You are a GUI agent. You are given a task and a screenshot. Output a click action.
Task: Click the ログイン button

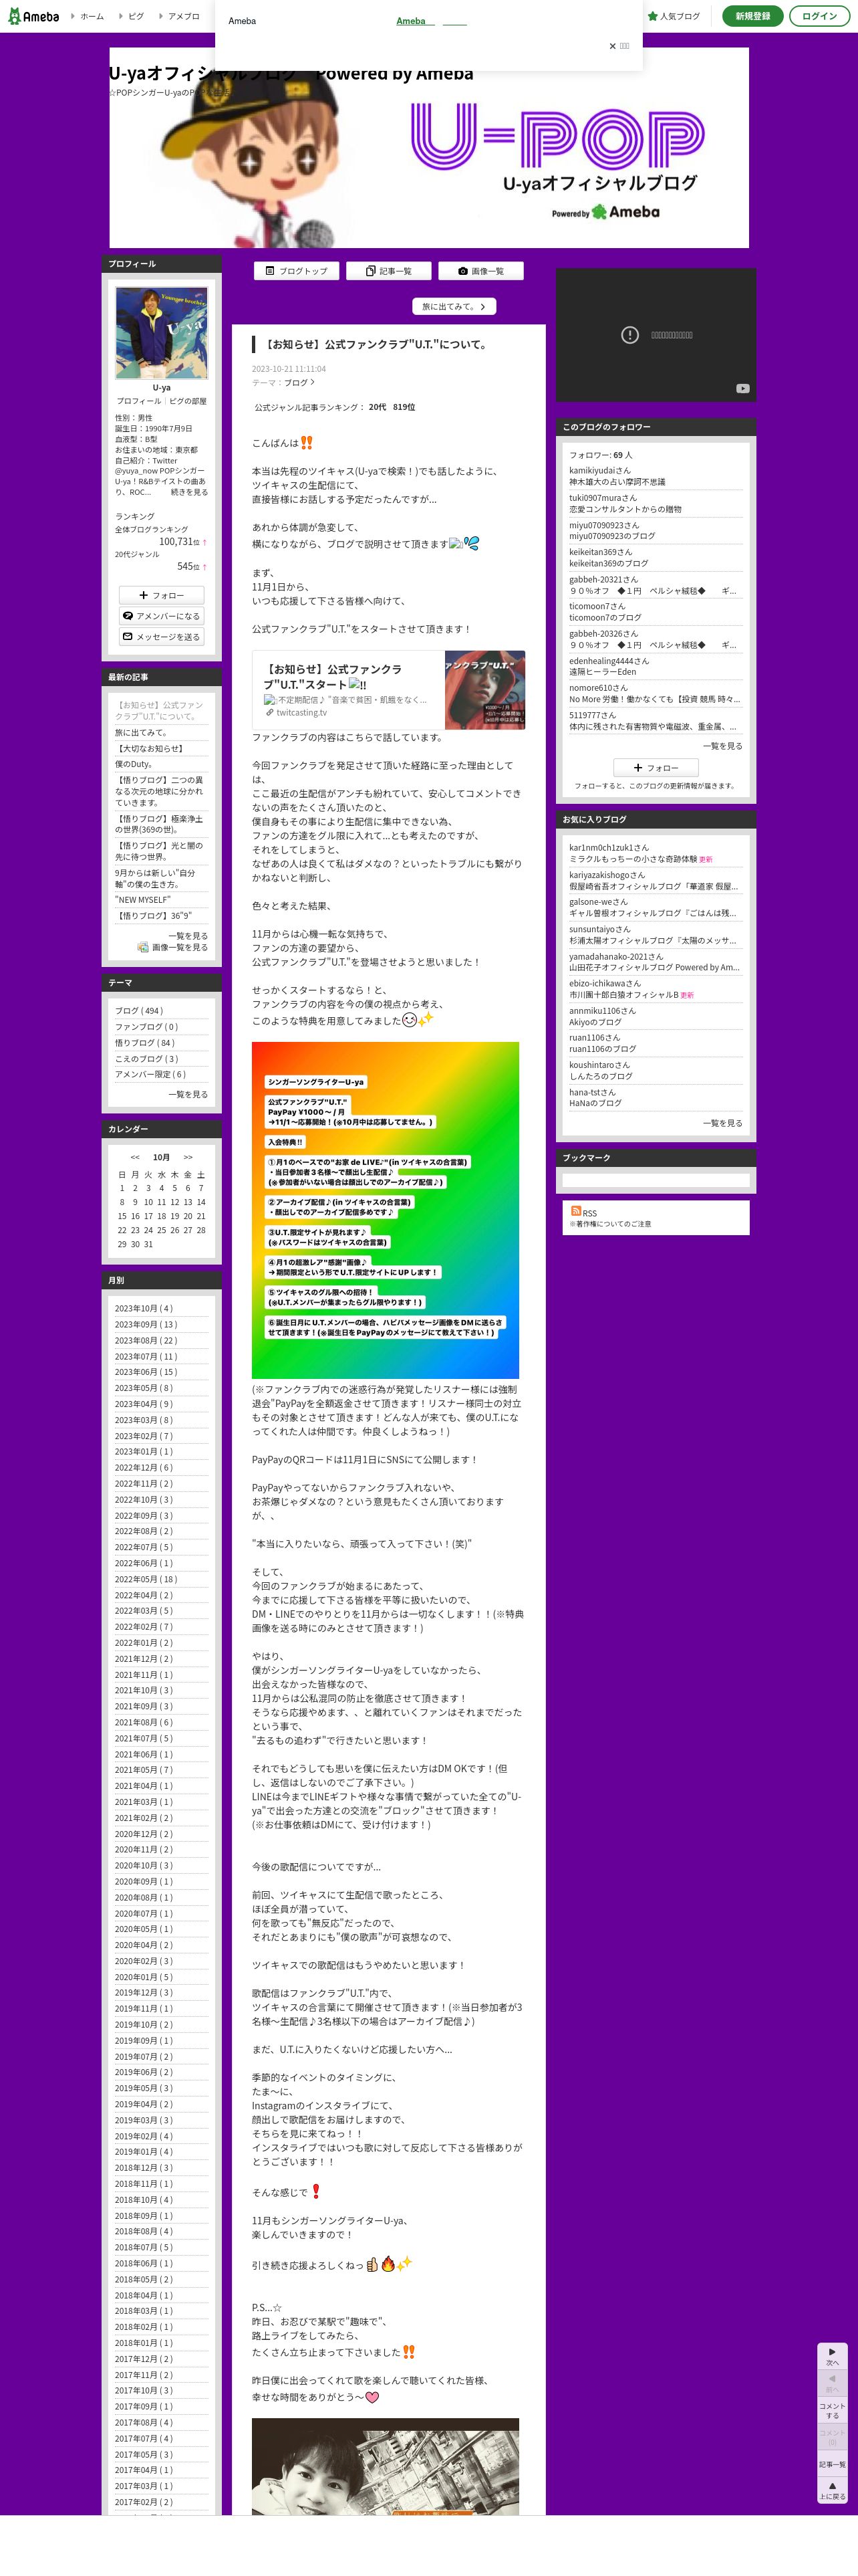pos(819,16)
